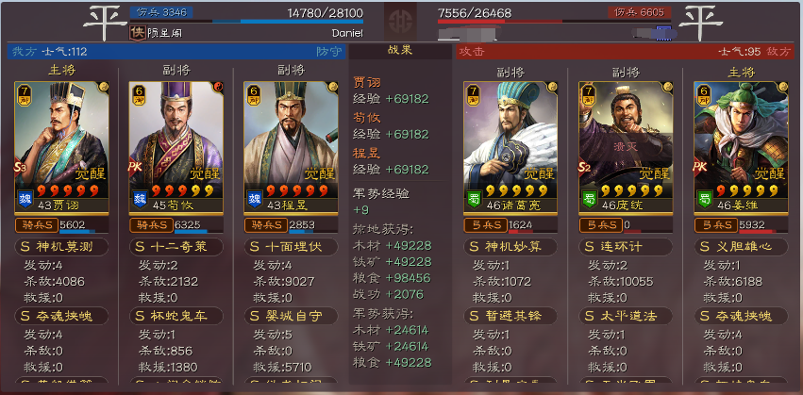Click the S3 season badge on 贾诩's portrait

click(21, 167)
